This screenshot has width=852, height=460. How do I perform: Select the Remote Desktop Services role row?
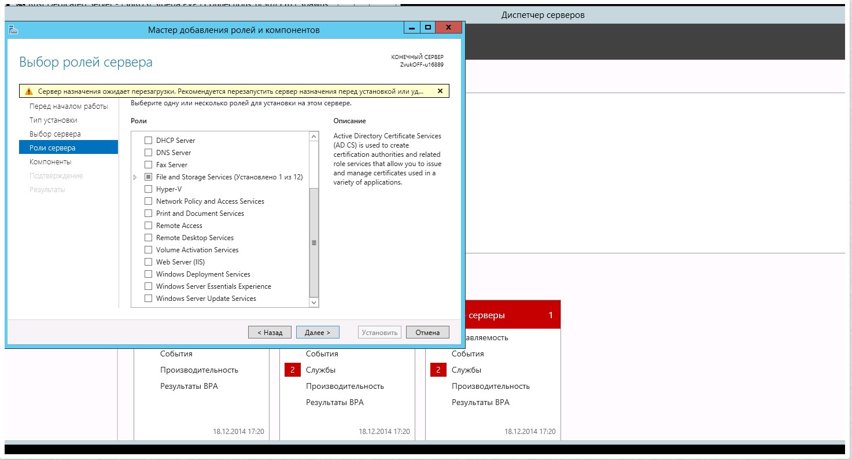(194, 238)
